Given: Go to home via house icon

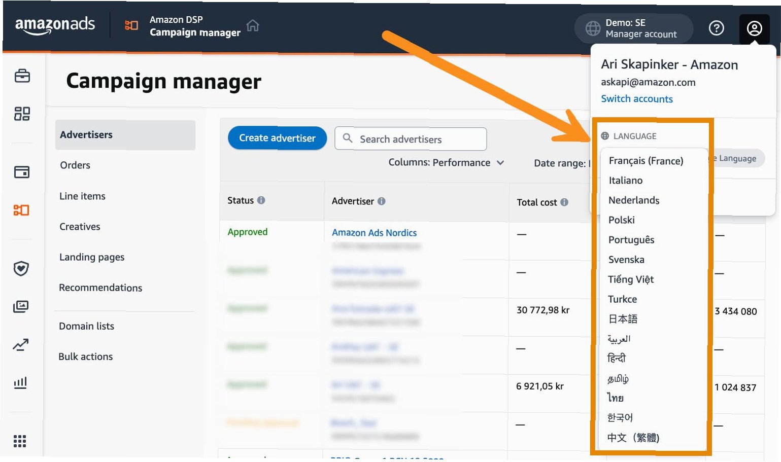Looking at the screenshot, I should pos(253,25).
